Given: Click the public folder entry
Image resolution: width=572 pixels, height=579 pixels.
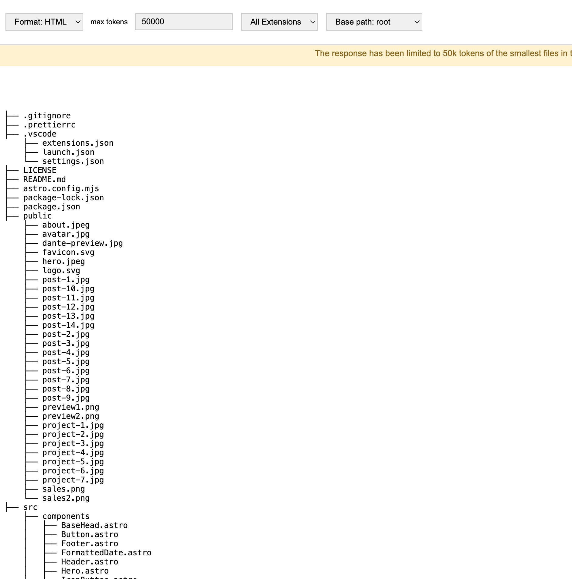Looking at the screenshot, I should [37, 216].
